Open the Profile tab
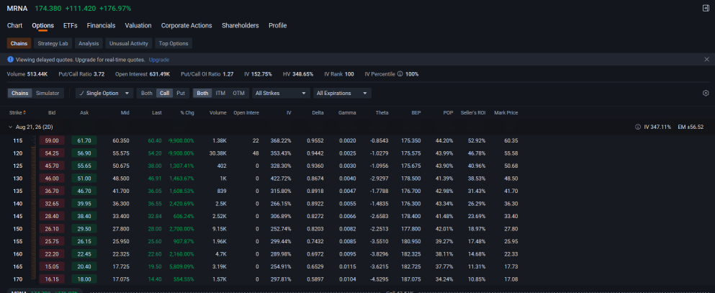This screenshot has width=715, height=293. (x=278, y=25)
